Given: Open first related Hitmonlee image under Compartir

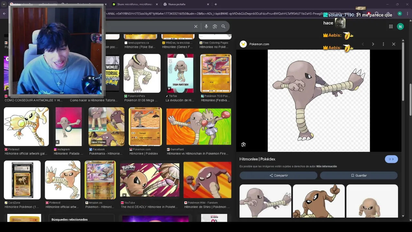Looking at the screenshot, I should 265,201.
